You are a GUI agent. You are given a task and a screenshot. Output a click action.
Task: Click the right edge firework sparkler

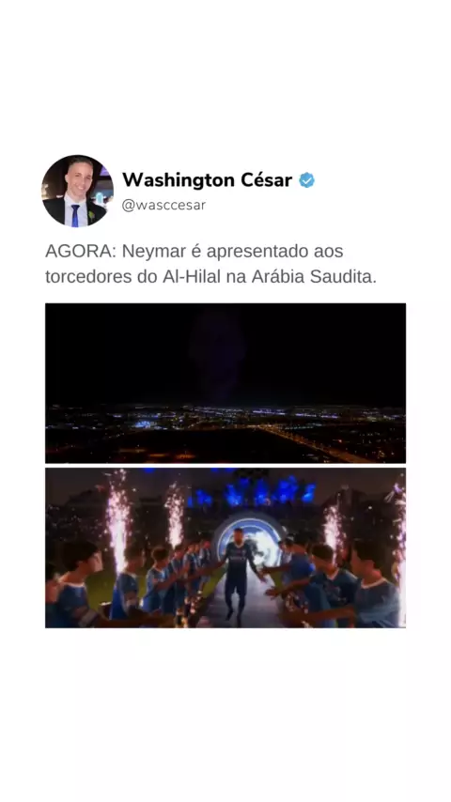pyautogui.click(x=397, y=549)
